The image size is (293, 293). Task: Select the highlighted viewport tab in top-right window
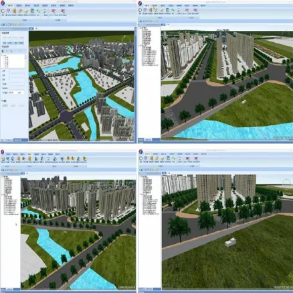coord(163,25)
